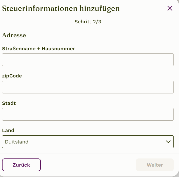
Task: Click the Stadt field label
Action: click(x=9, y=103)
